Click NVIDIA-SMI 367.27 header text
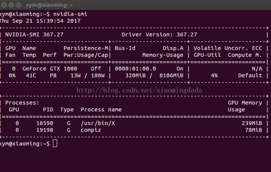Viewport: 271px width, 172px height. pyautogui.click(x=34, y=34)
